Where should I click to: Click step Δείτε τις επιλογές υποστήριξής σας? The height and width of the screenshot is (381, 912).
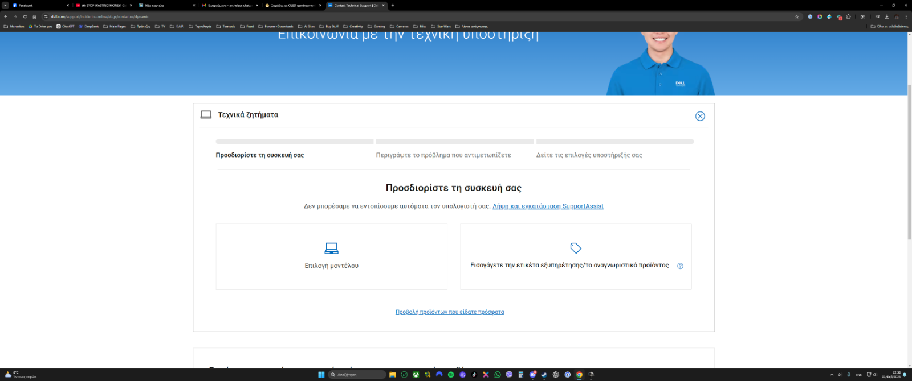pos(589,155)
